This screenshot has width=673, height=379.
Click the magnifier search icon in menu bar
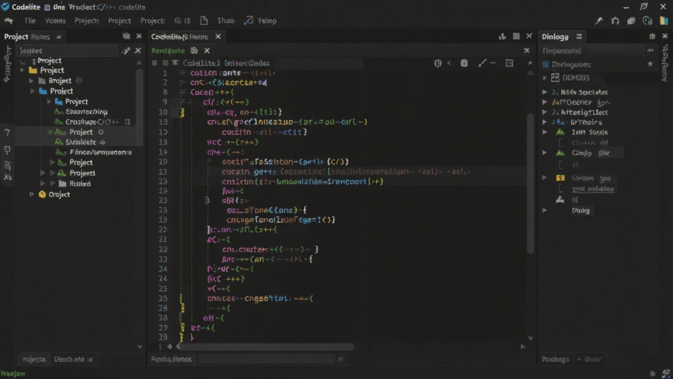(x=177, y=20)
